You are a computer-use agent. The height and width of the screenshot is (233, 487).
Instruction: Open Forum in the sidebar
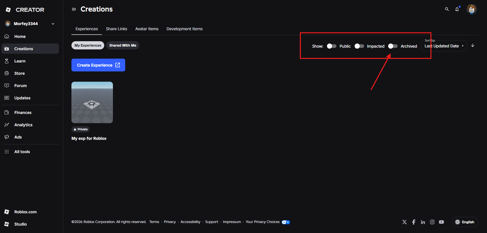[30, 86]
